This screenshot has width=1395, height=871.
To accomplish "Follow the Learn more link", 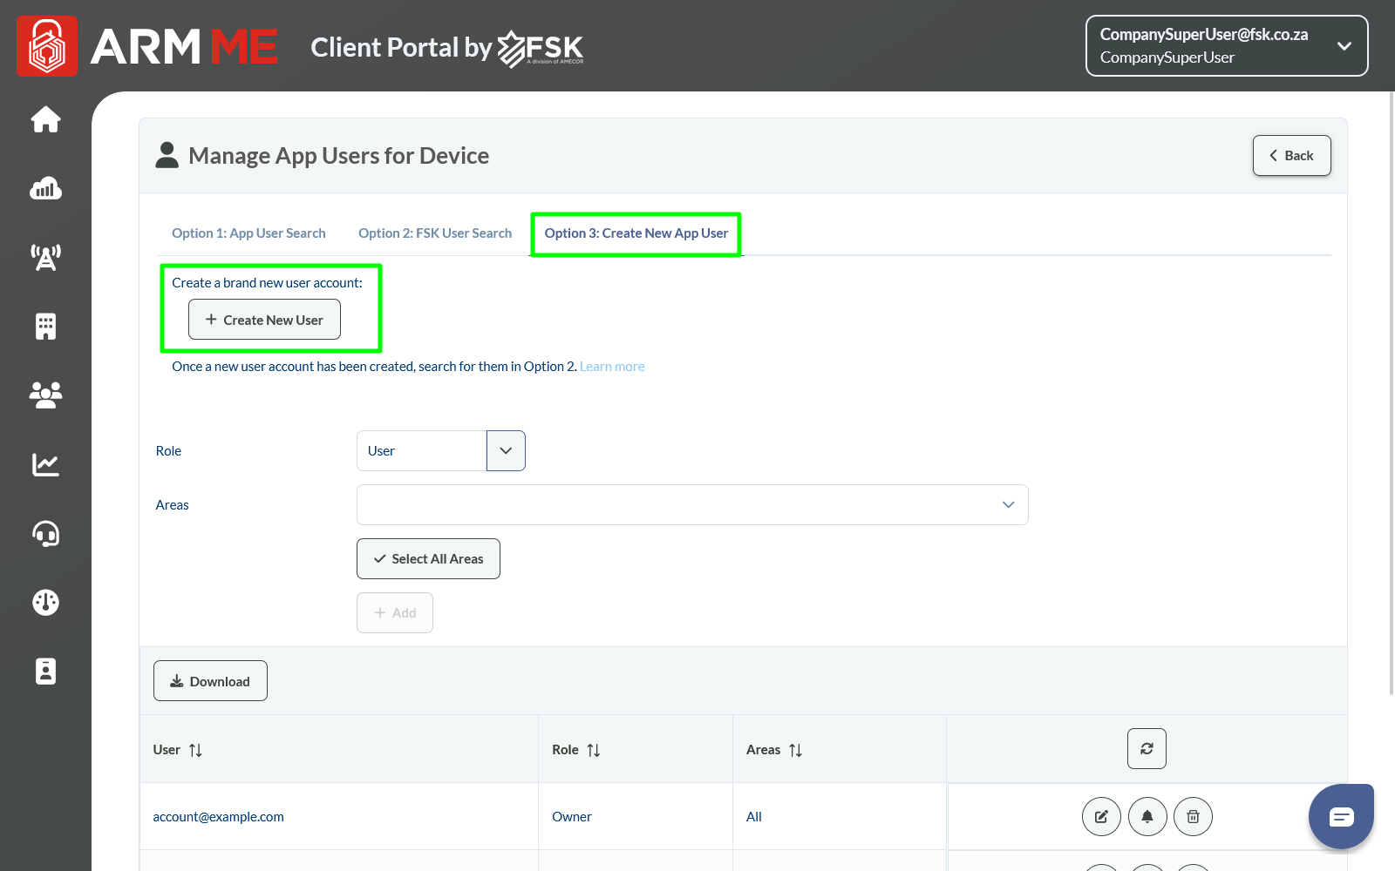I will click(x=612, y=367).
